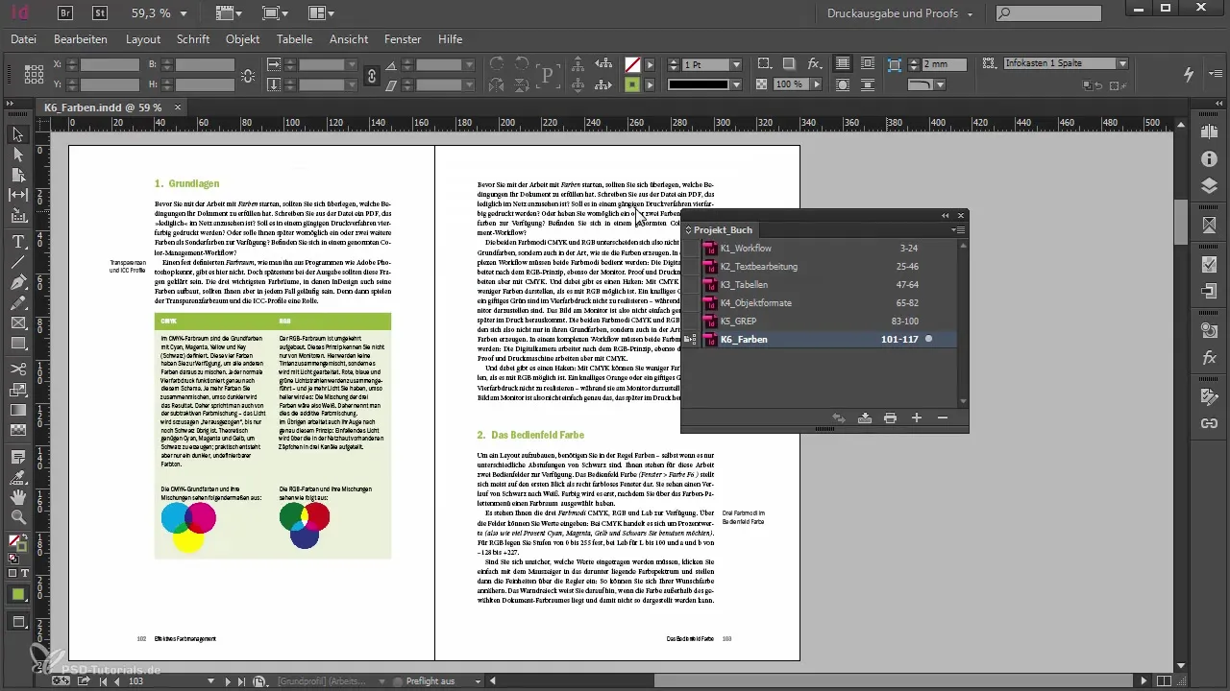Open the Bridge (Br) button
Screen dimensions: 1230x691
(65, 13)
